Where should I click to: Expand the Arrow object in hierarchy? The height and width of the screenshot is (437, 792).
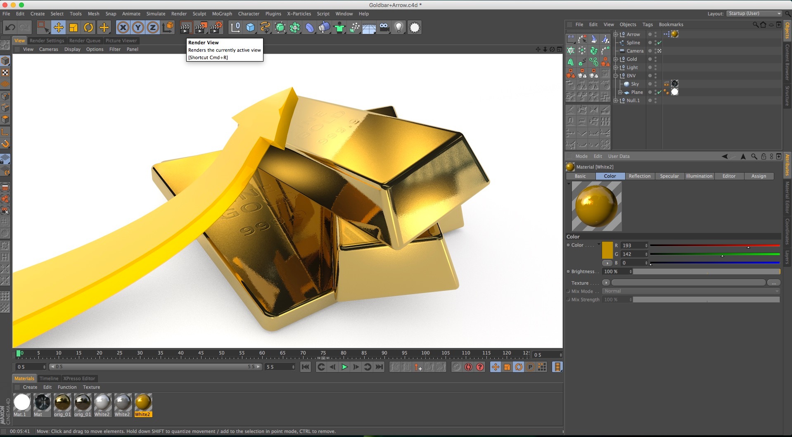[616, 34]
